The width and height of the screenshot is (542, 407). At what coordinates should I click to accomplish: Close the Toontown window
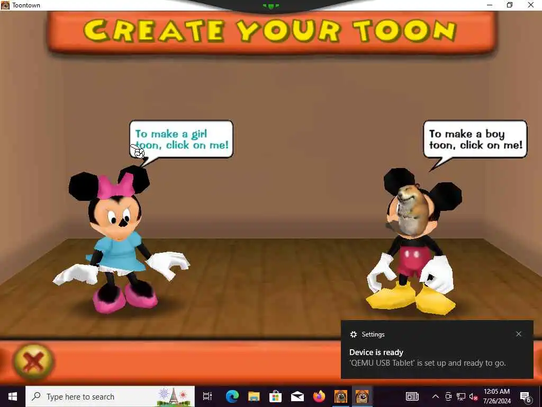click(x=530, y=5)
